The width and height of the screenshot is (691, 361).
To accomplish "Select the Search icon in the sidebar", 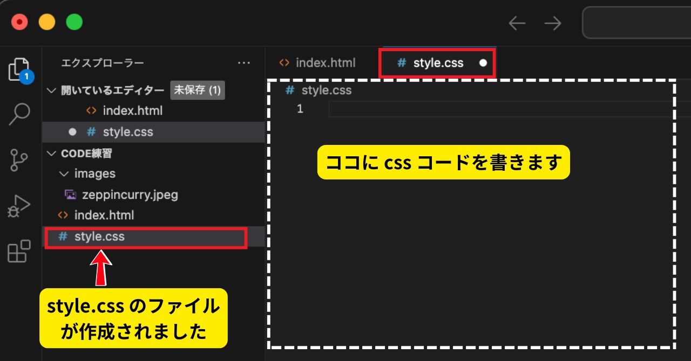I will 20,113.
